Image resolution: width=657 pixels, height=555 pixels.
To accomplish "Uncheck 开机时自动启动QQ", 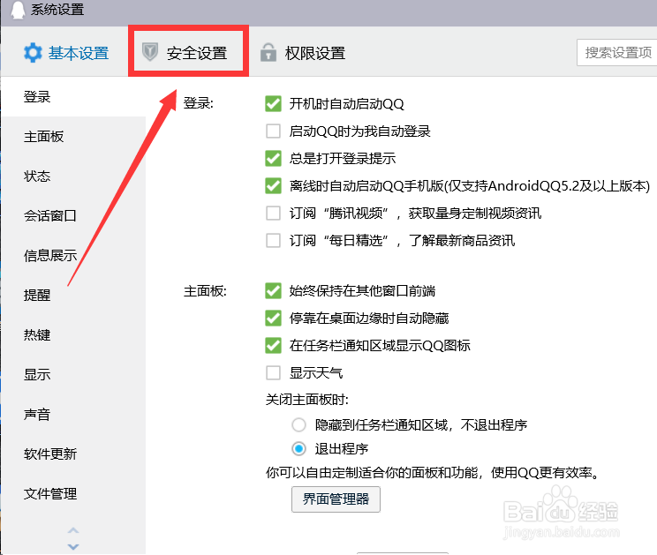I will (273, 104).
